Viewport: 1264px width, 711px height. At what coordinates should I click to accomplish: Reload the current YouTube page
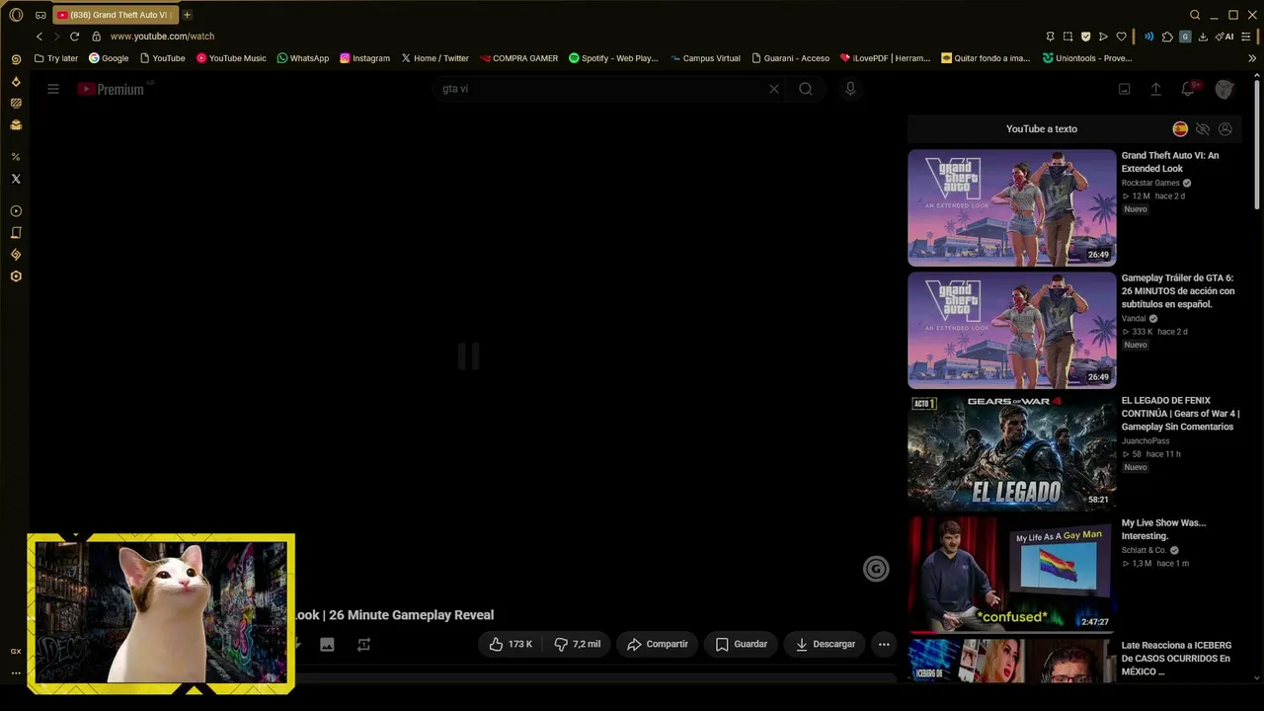click(x=74, y=37)
